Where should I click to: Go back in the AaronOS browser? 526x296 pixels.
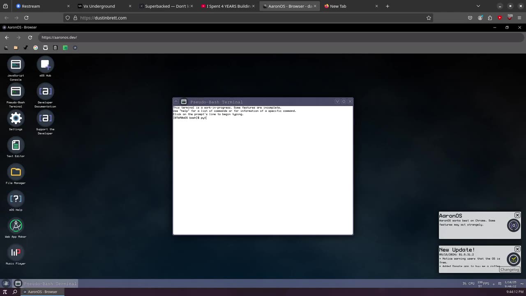(7, 37)
